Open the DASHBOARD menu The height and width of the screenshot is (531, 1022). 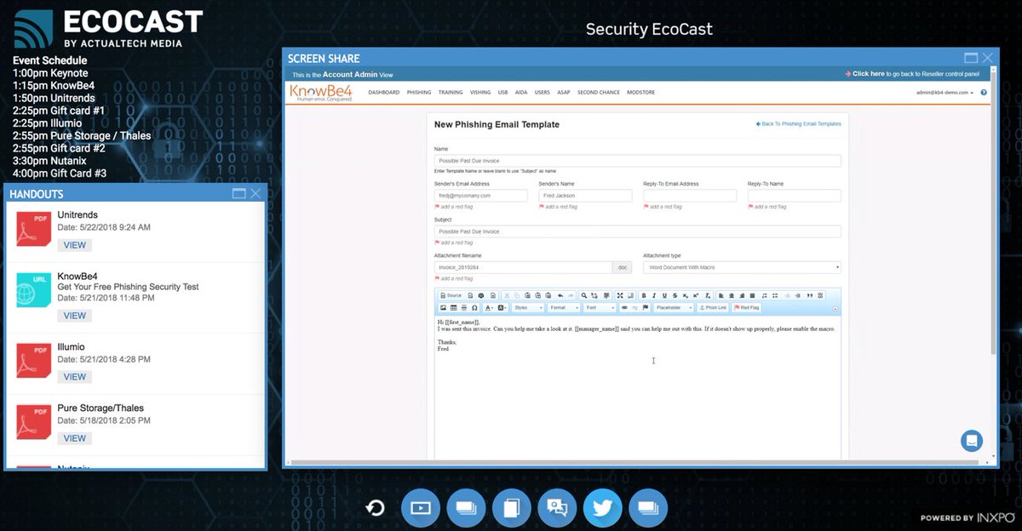click(x=383, y=92)
